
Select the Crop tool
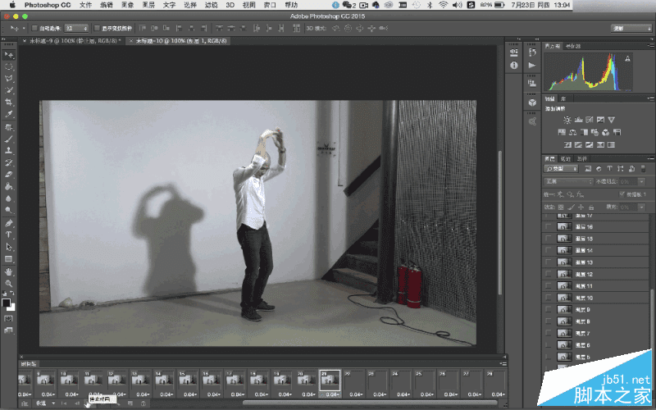[8, 102]
